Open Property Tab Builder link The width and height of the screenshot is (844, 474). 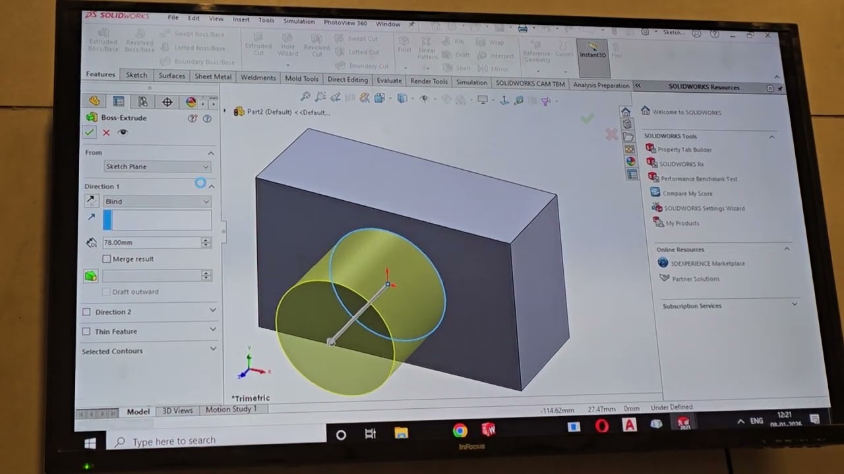coord(684,149)
